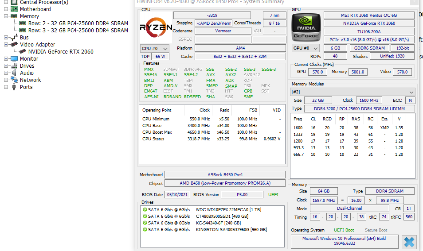Click the Row 2 memory module icon
Screen dimensions: 423x251
[23, 23]
